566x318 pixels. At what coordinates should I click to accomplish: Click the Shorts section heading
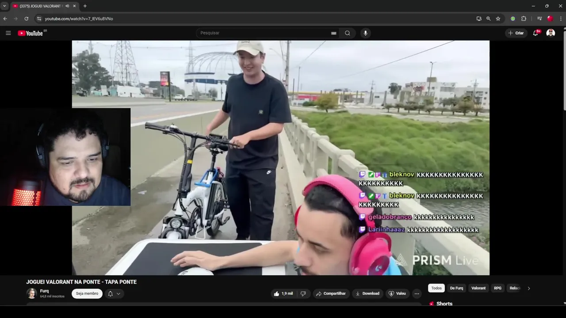(x=444, y=303)
